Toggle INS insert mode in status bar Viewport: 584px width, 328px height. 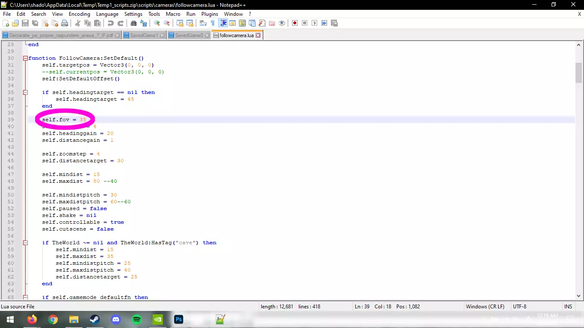[x=568, y=307]
